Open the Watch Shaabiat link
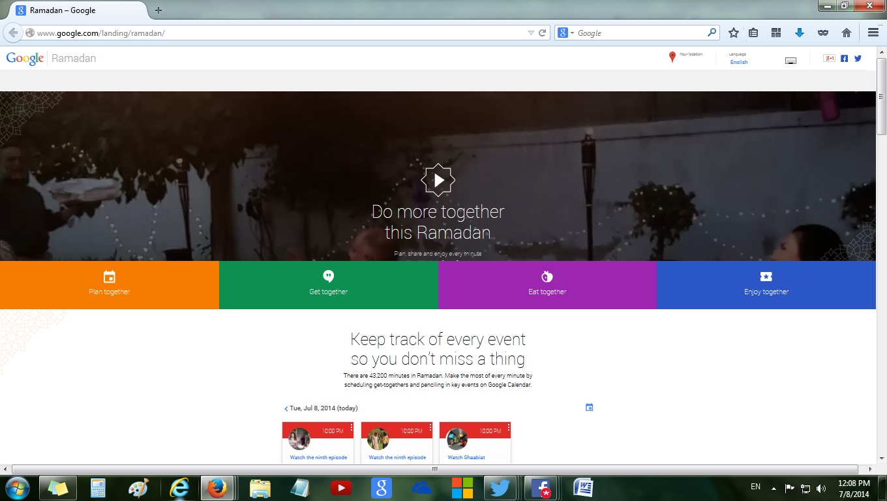Viewport: 887px width, 501px height. coord(466,457)
